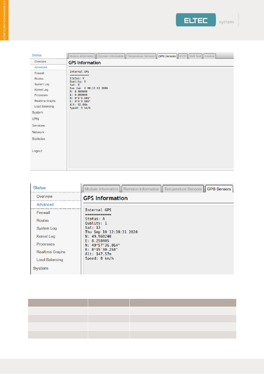Open Firewall in the smaller upper sidebar

click(39, 73)
